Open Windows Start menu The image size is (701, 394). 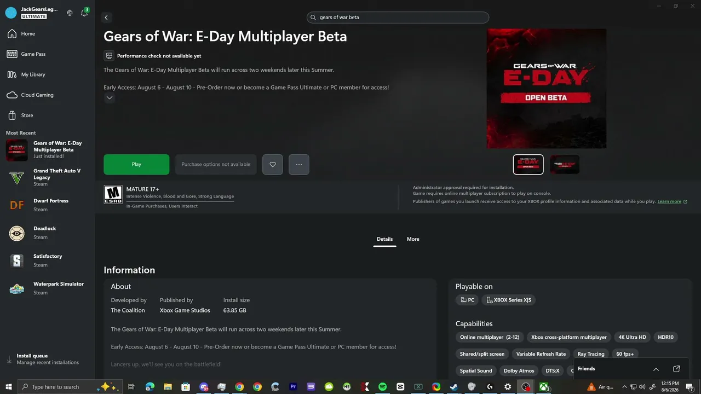click(x=9, y=387)
